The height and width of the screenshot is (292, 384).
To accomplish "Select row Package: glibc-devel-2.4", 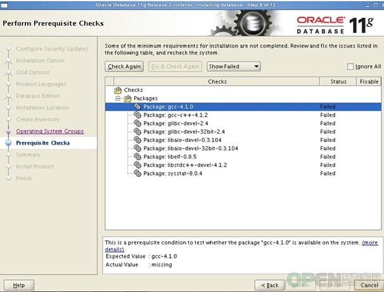I will (x=243, y=123).
